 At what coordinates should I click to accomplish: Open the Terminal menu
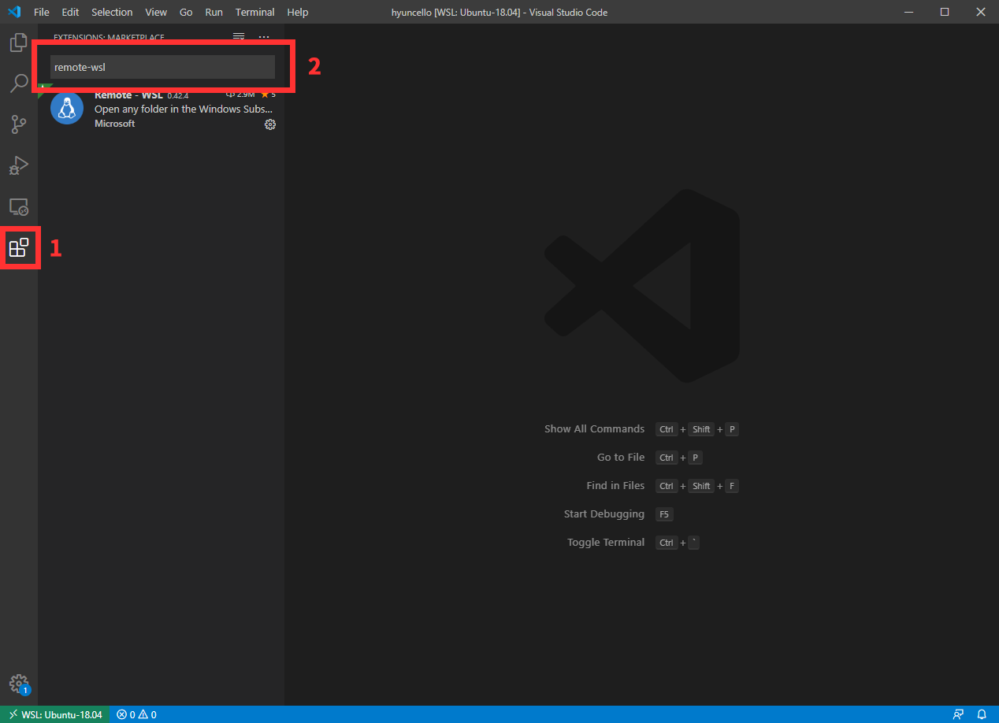pos(255,12)
